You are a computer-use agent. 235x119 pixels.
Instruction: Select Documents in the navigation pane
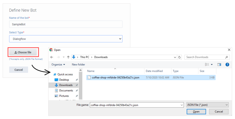point(66,91)
